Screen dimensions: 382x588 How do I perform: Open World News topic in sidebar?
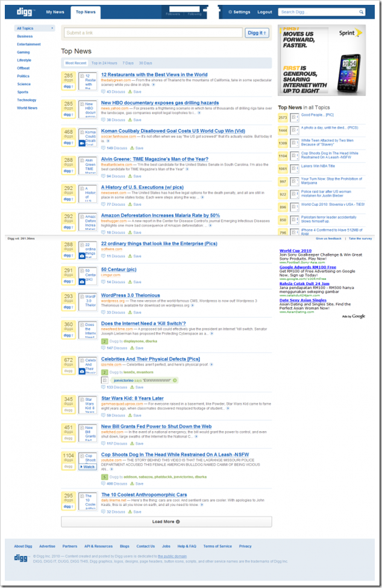tap(27, 108)
